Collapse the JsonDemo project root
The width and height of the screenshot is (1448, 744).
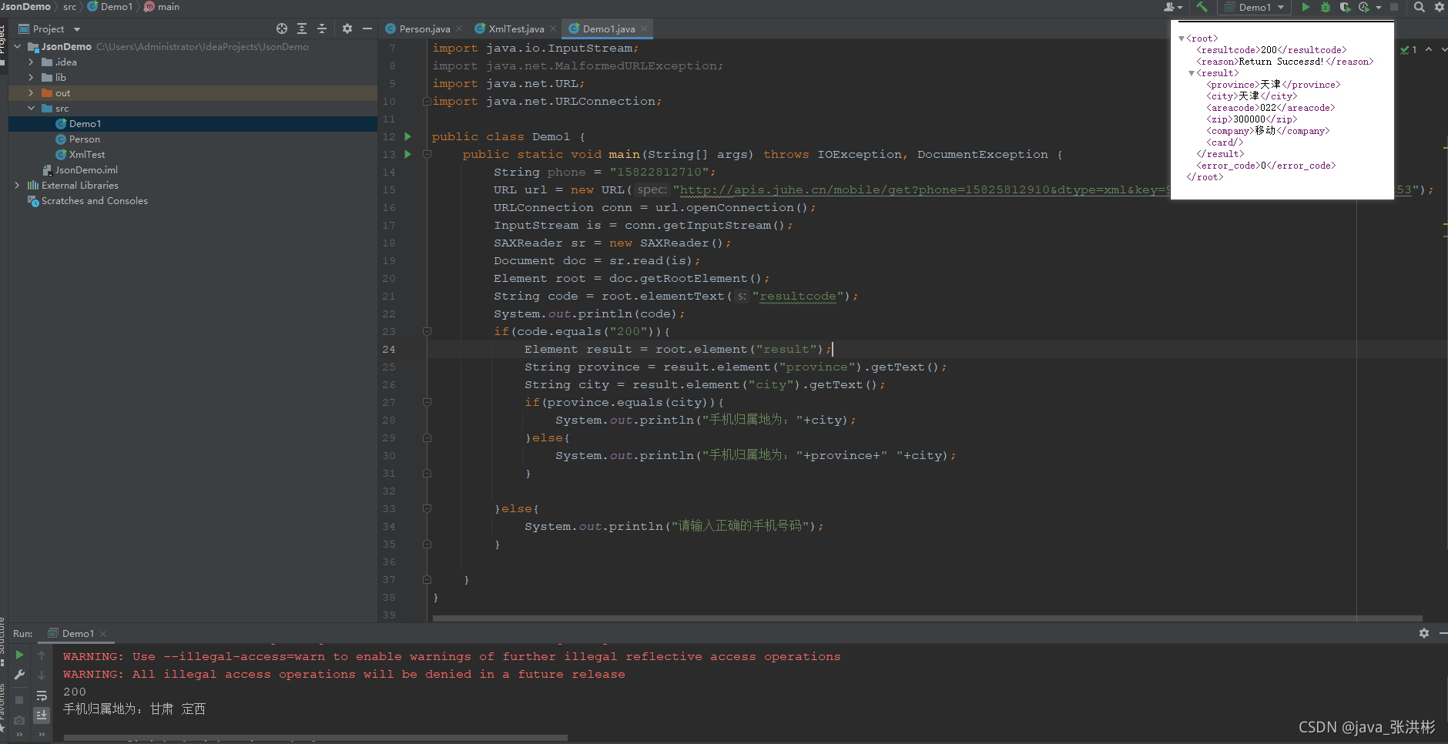pos(17,47)
